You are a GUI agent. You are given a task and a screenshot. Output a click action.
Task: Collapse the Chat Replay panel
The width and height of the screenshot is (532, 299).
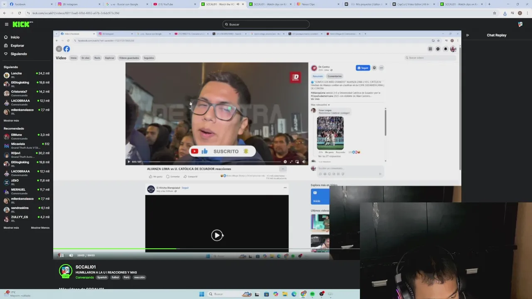(467, 35)
